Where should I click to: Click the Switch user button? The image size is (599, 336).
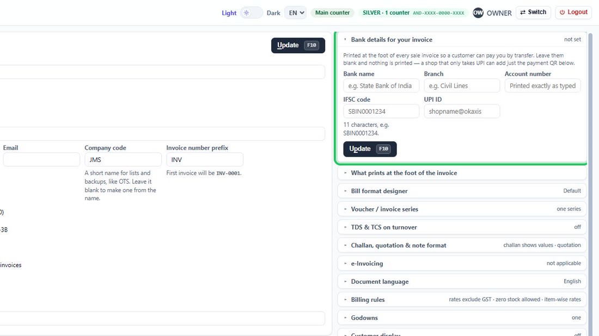click(x=533, y=12)
